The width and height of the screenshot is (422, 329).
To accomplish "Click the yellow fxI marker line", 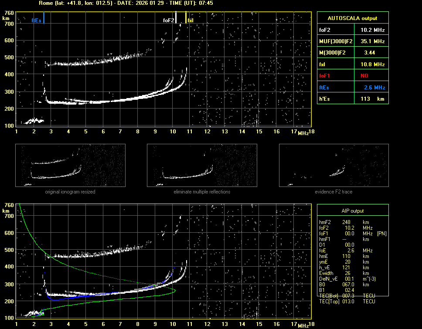I will click(186, 17).
